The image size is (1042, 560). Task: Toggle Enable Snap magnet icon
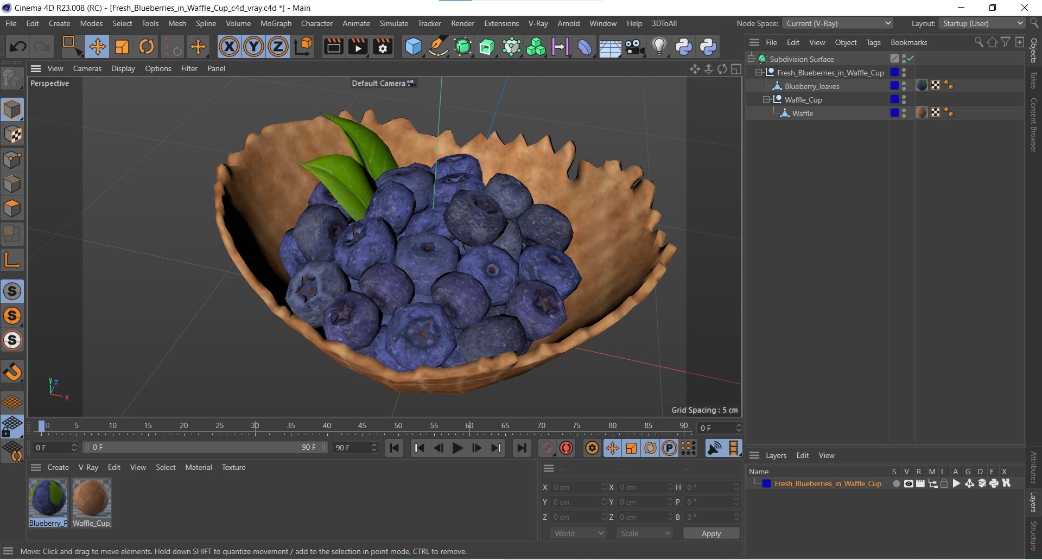pyautogui.click(x=12, y=371)
